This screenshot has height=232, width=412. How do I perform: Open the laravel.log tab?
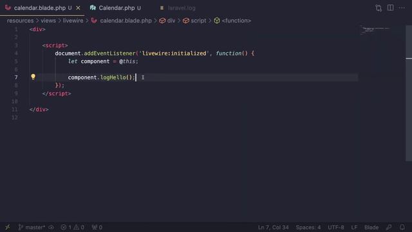[182, 8]
